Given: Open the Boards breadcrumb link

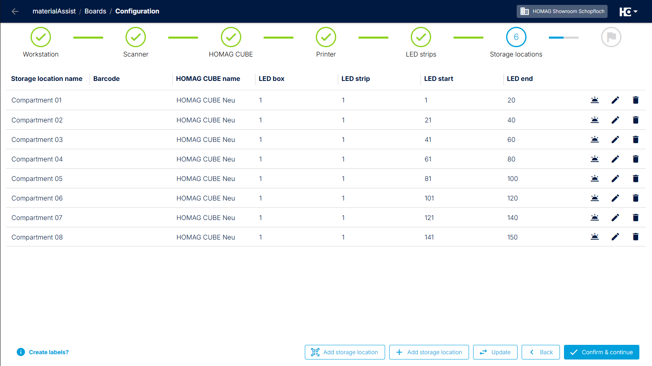Looking at the screenshot, I should click(95, 11).
